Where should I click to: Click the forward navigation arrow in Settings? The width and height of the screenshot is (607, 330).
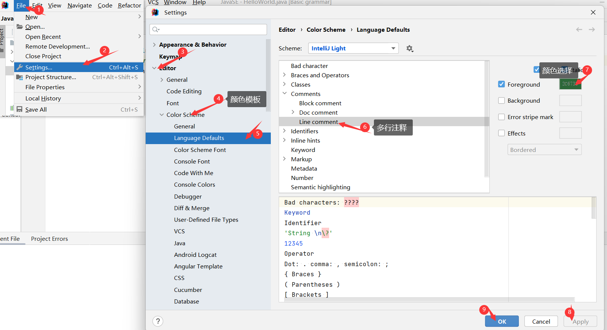point(592,29)
